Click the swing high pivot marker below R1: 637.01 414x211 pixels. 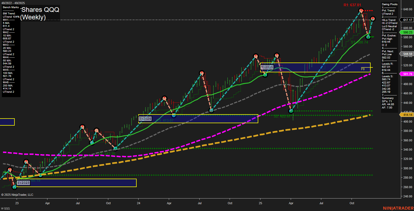pyautogui.click(x=361, y=11)
